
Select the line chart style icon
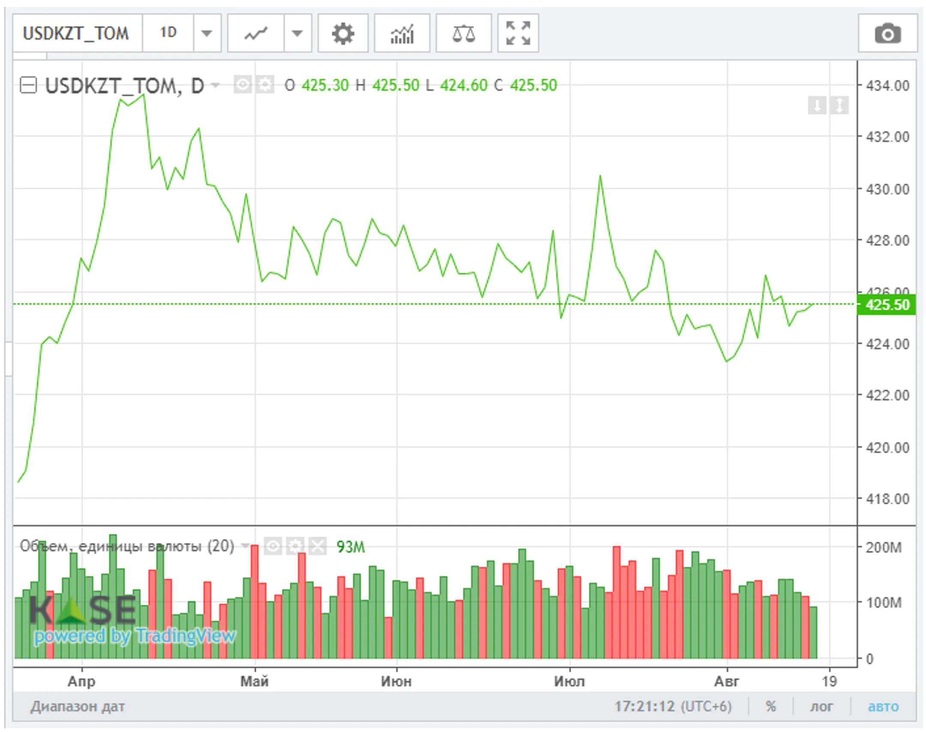coord(256,33)
